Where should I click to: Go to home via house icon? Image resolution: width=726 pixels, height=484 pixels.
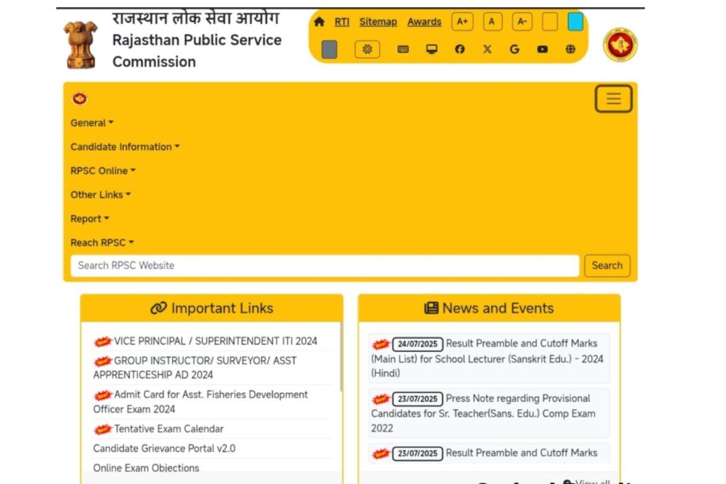319,22
